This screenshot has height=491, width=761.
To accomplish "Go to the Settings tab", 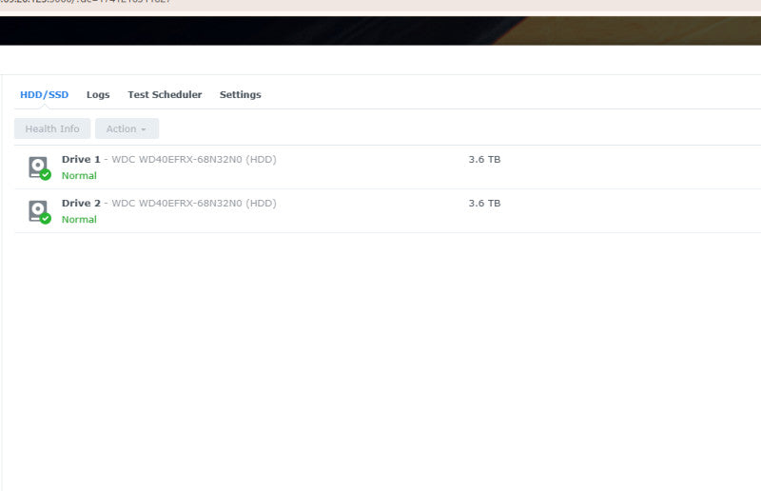I will 241,95.
